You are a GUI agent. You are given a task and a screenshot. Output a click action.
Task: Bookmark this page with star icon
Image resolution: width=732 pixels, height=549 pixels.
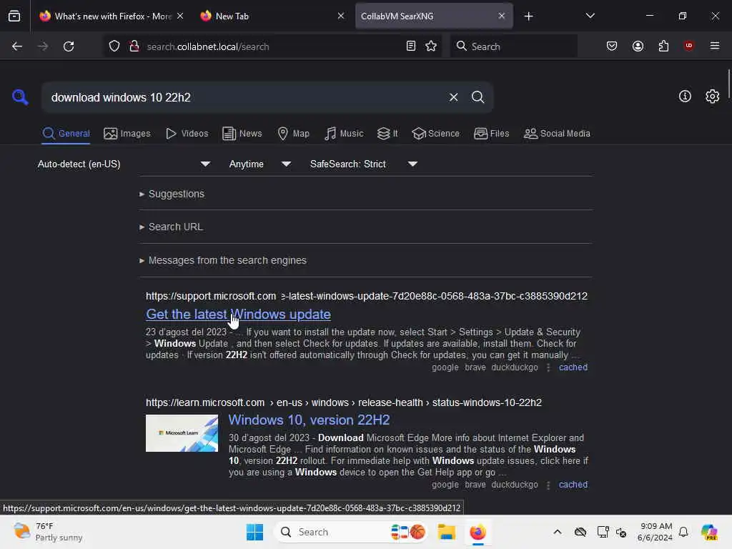pos(431,46)
